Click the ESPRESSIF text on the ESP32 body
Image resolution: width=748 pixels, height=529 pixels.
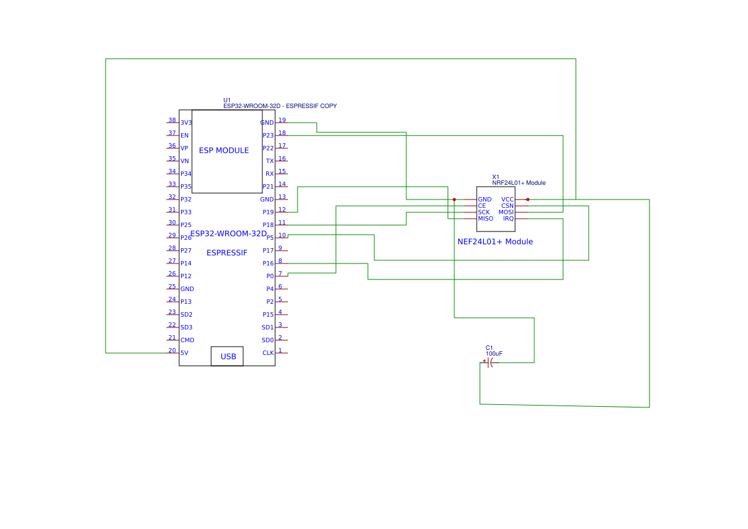click(227, 253)
